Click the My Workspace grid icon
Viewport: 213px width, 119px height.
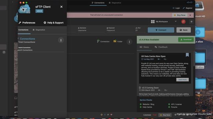point(153,21)
